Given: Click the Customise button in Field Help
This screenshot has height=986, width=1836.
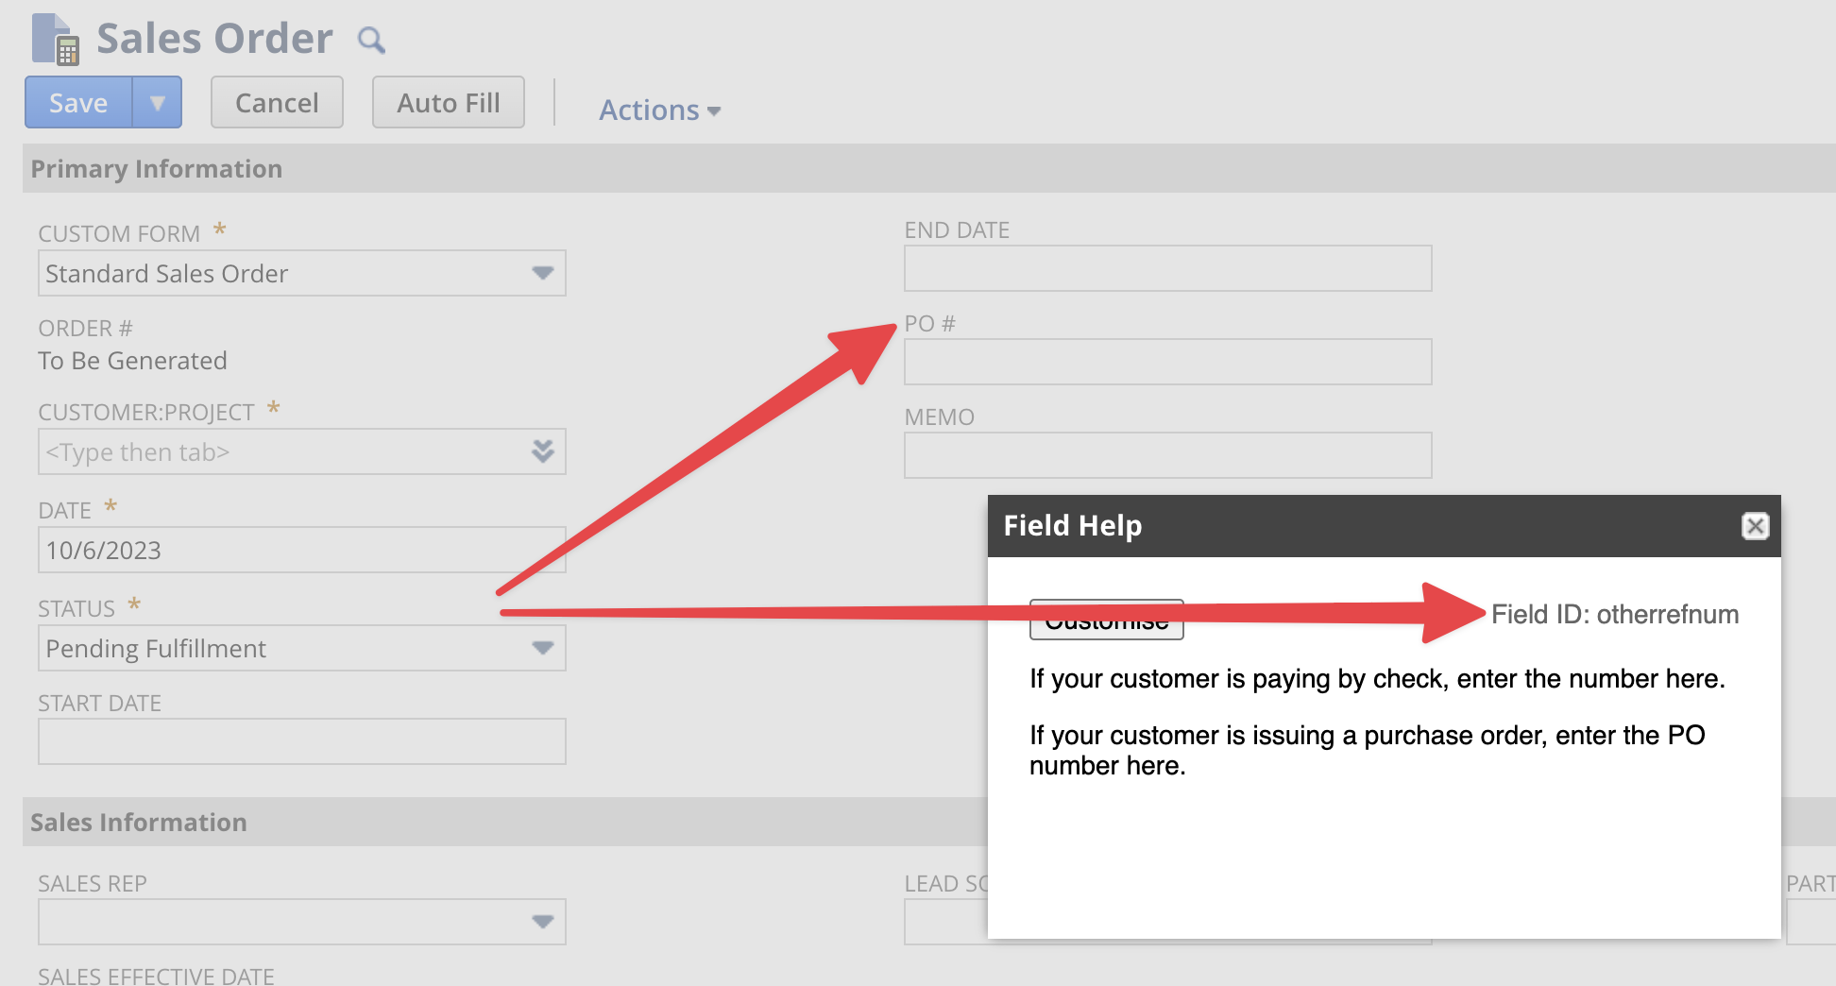Looking at the screenshot, I should [1106, 620].
